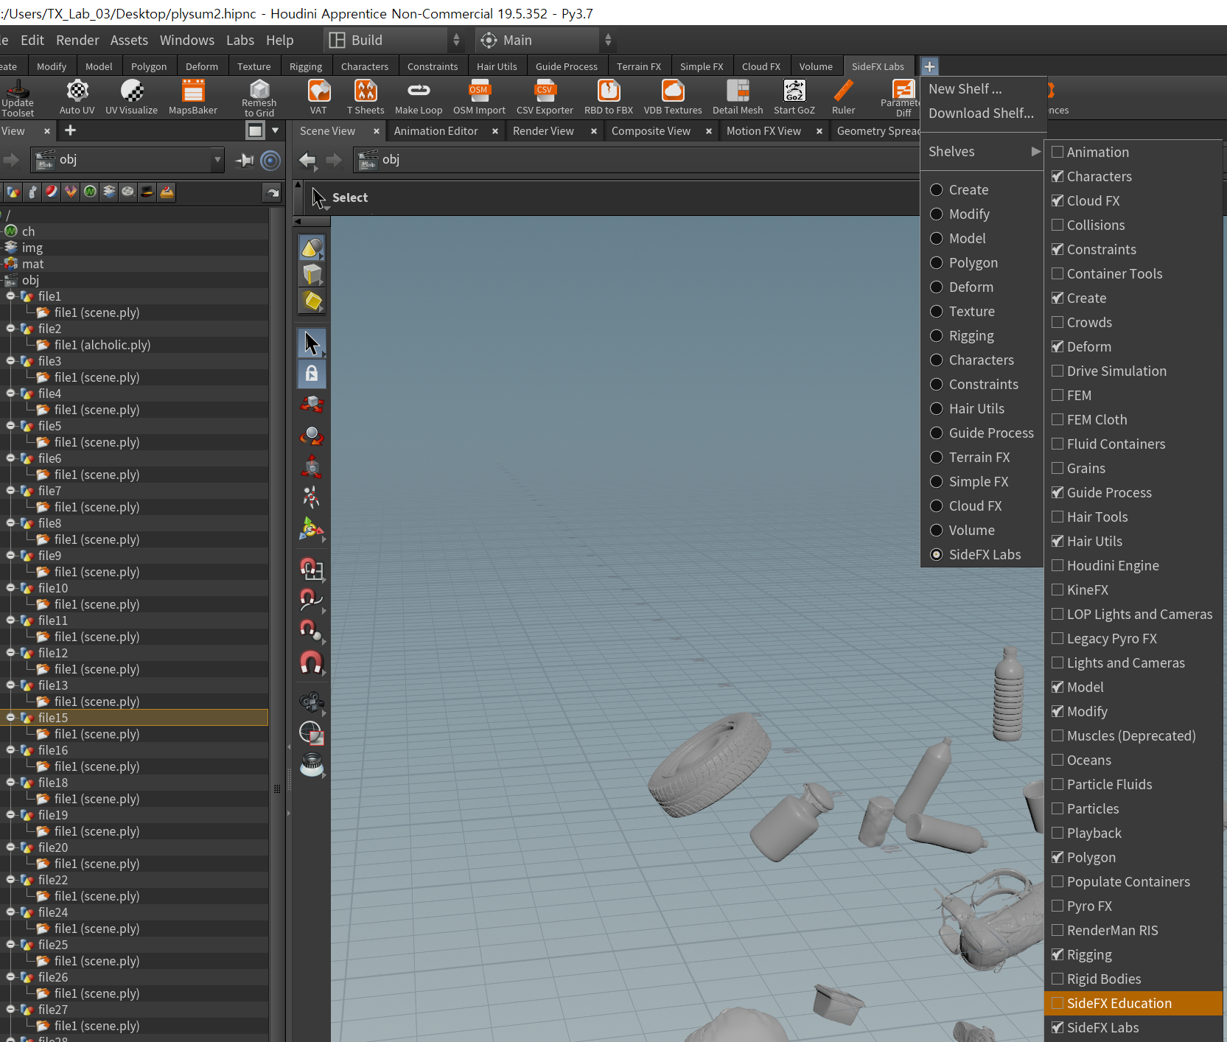Click the large magnet snapping icon

tap(312, 663)
